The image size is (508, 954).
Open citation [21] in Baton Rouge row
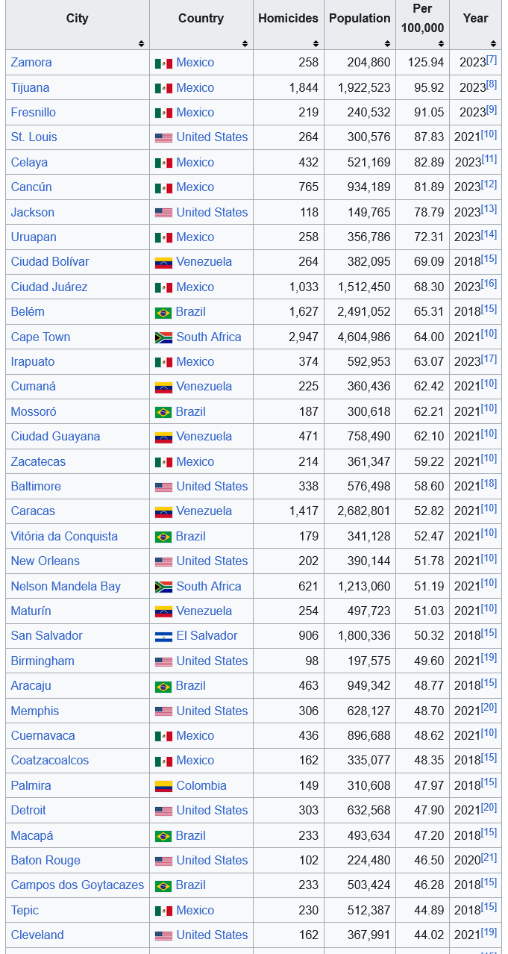(489, 857)
